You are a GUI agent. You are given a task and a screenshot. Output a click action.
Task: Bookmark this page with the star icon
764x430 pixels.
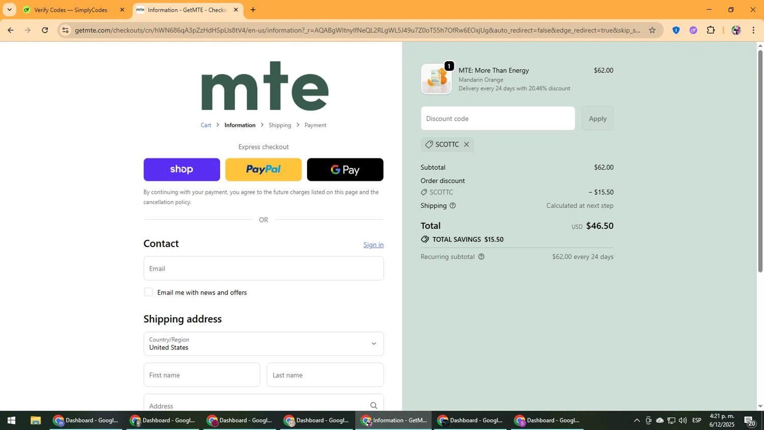(652, 30)
